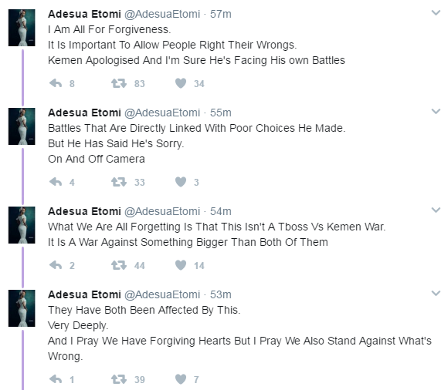This screenshot has width=448, height=390.
Task: Retweet the tweet with 44 retweets
Action: [119, 265]
